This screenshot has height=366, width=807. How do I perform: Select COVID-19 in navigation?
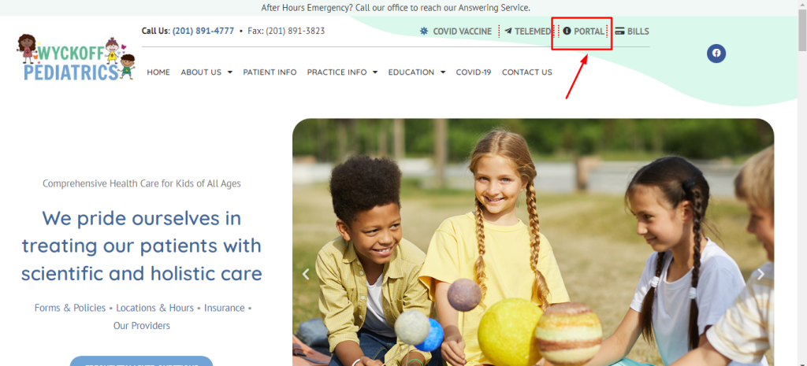474,72
